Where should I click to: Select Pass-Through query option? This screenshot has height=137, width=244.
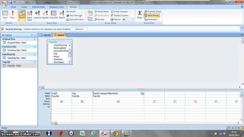(74, 16)
